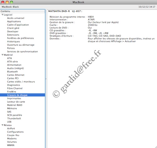Open Fenêtres de préférences

click(x=20, y=38)
